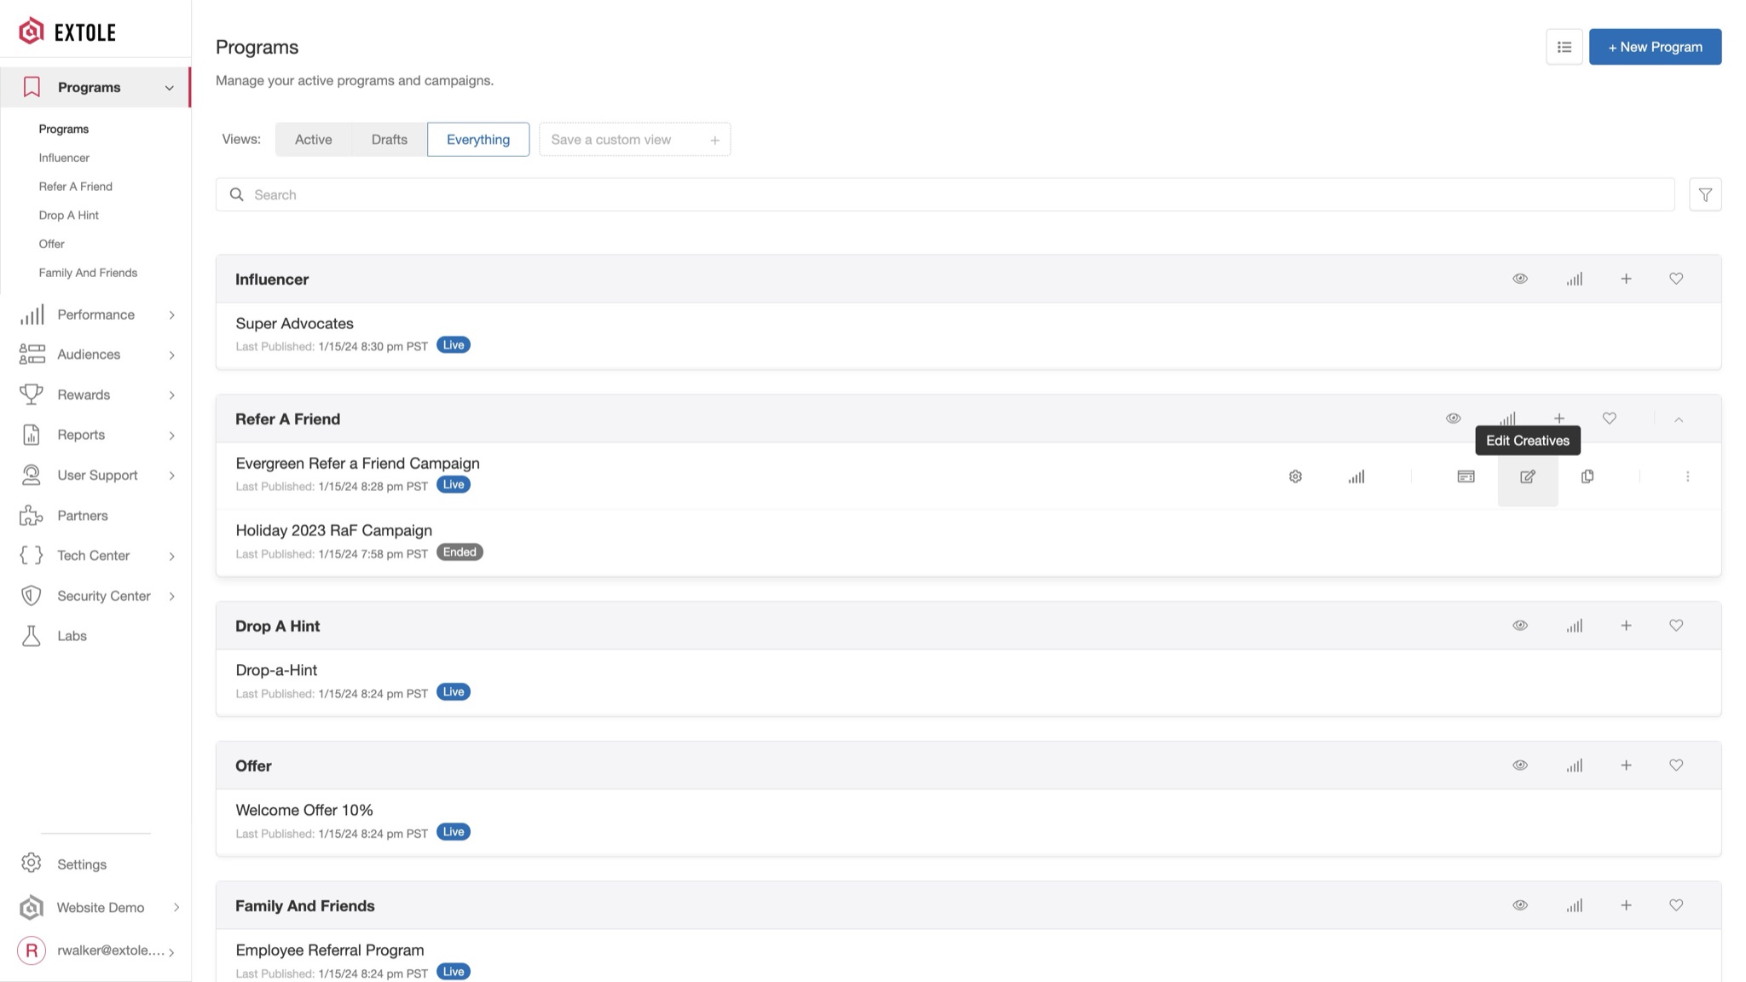Toggle eye icon for Family And Friends
The image size is (1746, 982).
[x=1519, y=905]
